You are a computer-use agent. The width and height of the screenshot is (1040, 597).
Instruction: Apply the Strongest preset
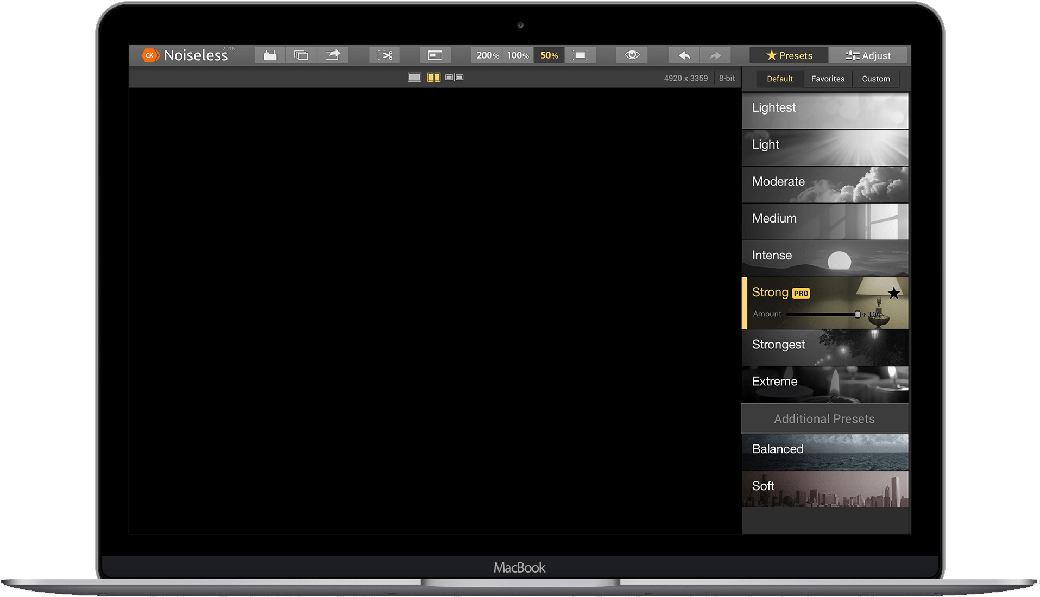tap(825, 347)
